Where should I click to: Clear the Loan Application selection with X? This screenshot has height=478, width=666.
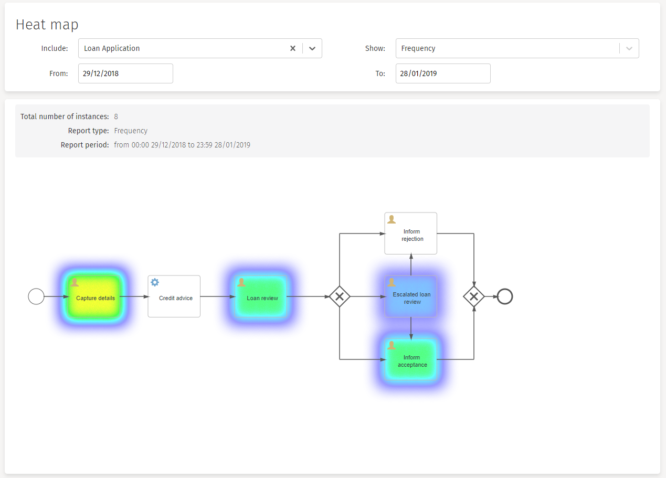tap(293, 48)
